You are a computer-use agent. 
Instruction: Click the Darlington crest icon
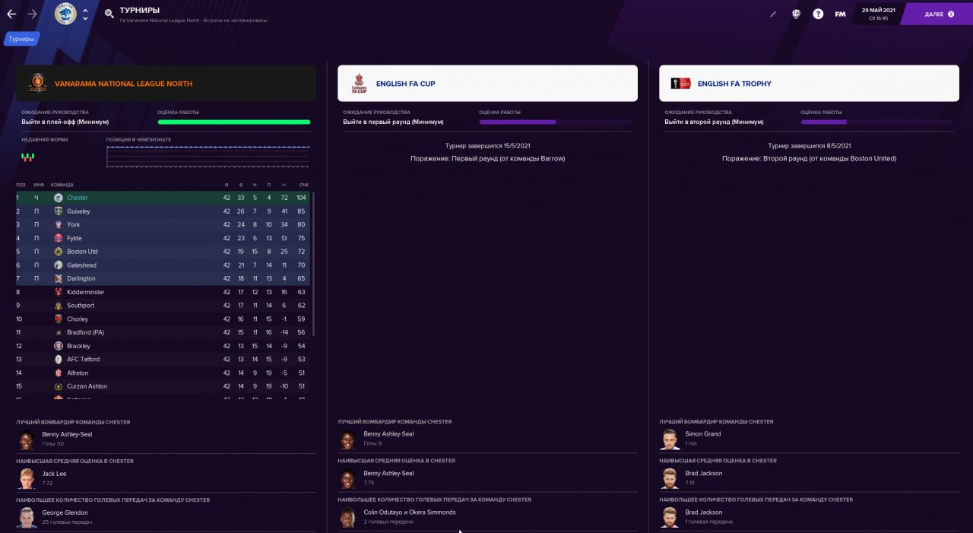[x=59, y=278]
